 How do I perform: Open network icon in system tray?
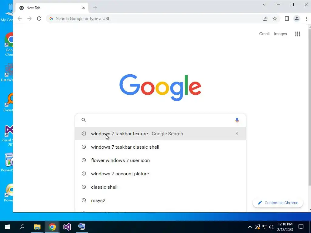265,227
